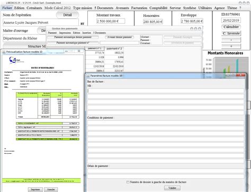Open the Mode Calcul 2012 menu
251x192 pixels.
click(x=57, y=8)
